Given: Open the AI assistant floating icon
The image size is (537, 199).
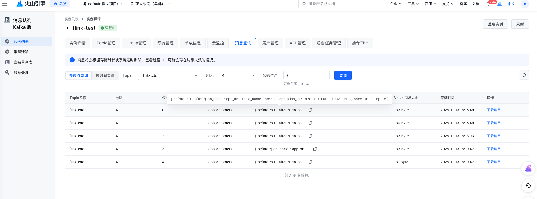Looking at the screenshot, I should [528, 168].
